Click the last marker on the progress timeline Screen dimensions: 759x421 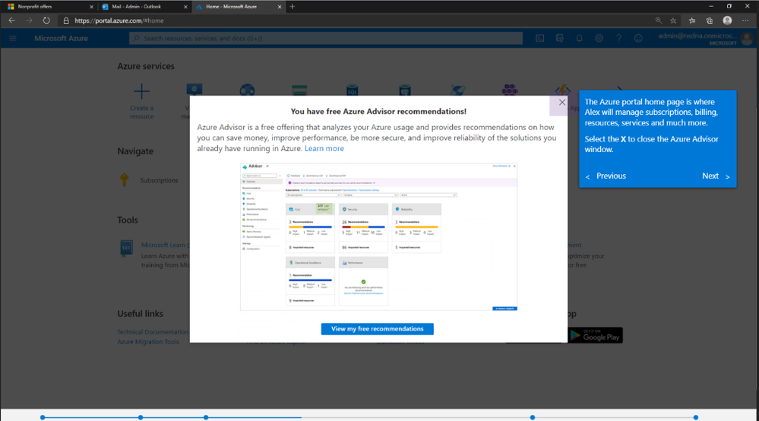[x=696, y=417]
